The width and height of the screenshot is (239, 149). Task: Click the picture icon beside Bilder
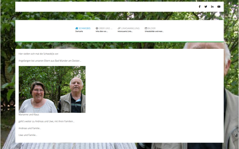[x=146, y=28]
